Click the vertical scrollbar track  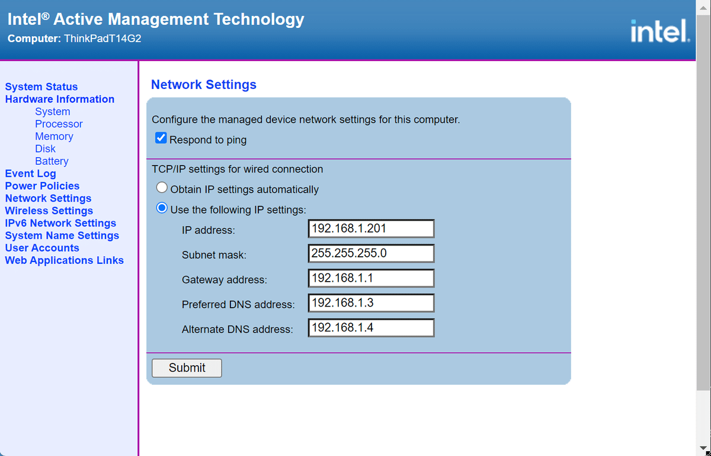[x=703, y=415]
